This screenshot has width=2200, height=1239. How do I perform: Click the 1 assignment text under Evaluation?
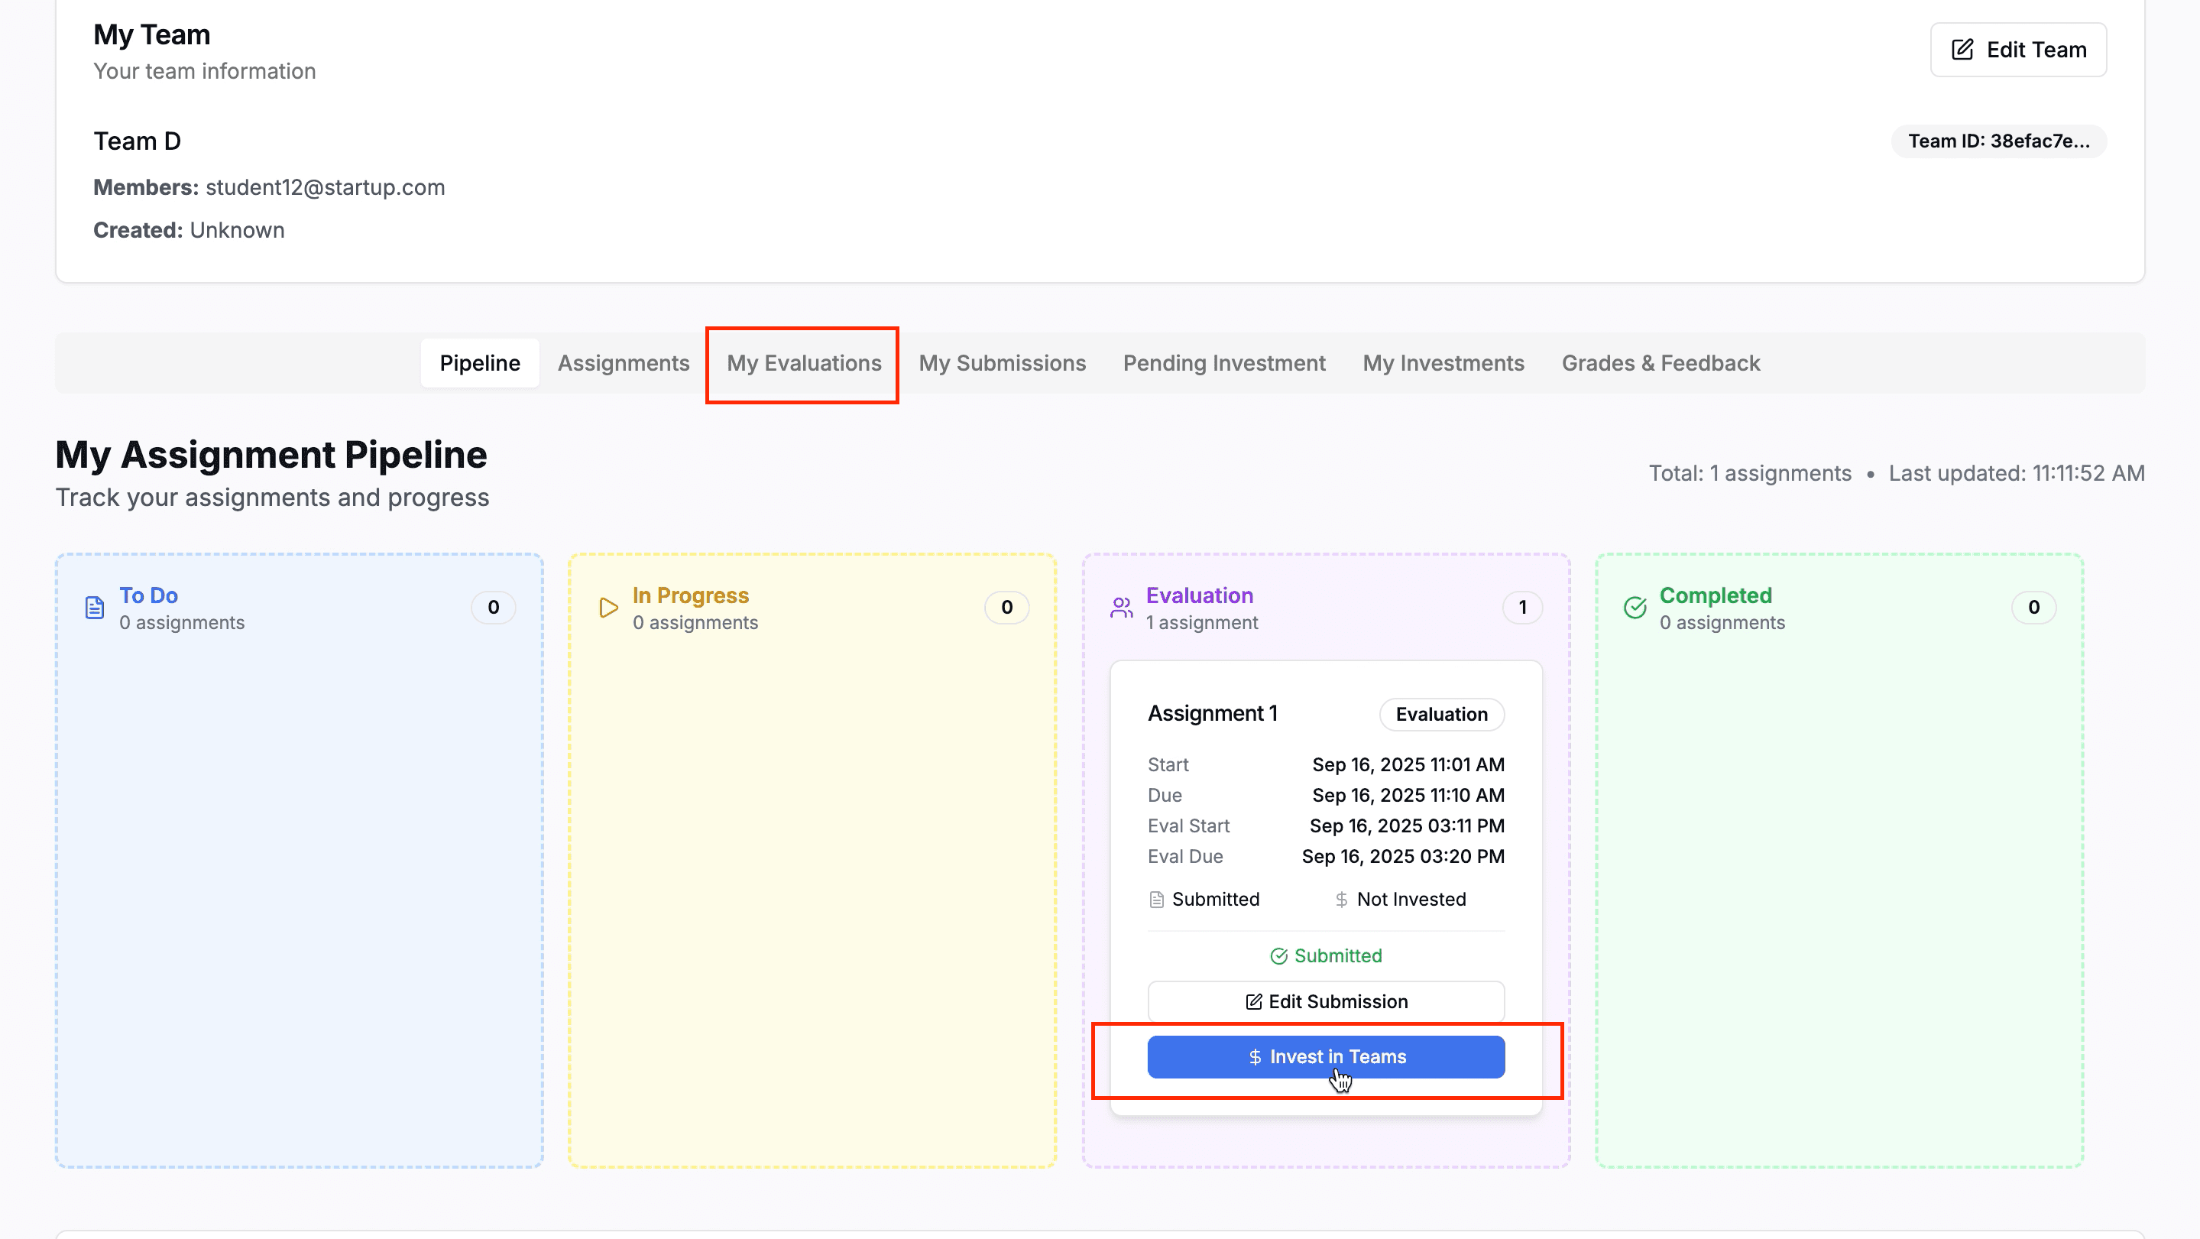pos(1201,623)
